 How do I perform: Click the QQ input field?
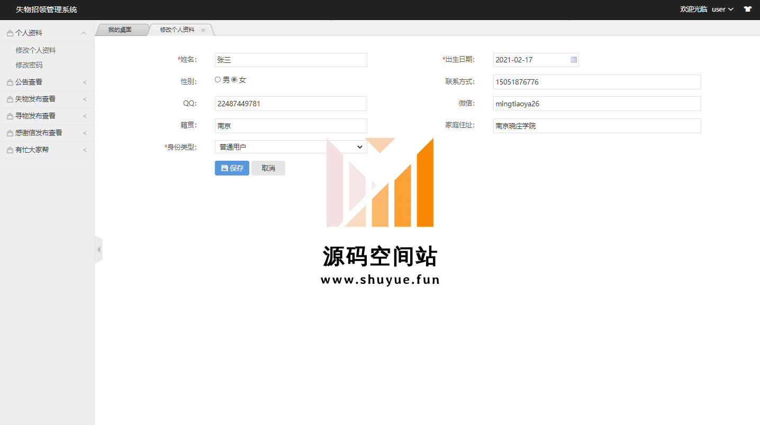coord(291,104)
